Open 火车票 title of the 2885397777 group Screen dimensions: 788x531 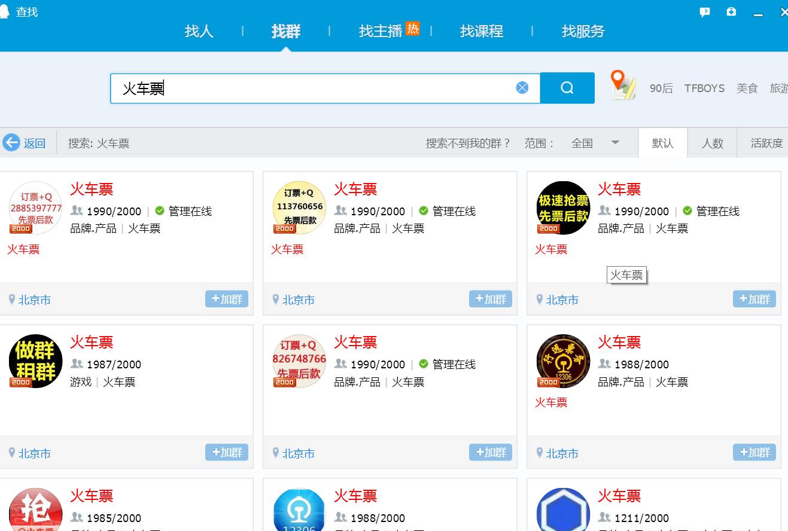[x=92, y=190]
